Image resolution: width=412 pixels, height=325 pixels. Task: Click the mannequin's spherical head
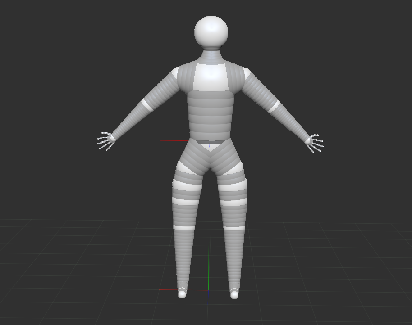211,32
